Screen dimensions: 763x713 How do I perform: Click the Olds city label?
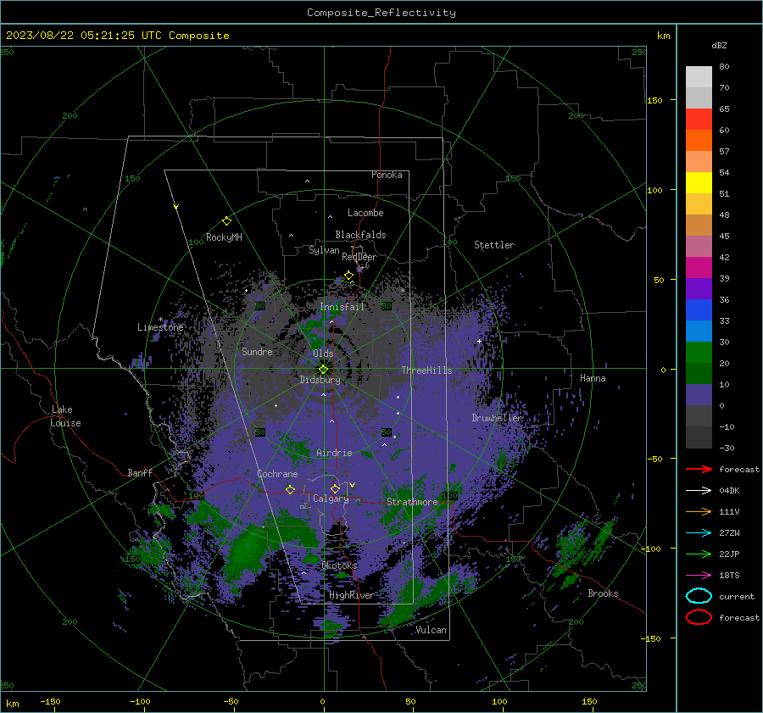click(x=323, y=354)
